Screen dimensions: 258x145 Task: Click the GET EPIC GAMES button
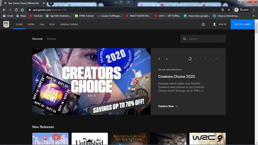click(243, 24)
